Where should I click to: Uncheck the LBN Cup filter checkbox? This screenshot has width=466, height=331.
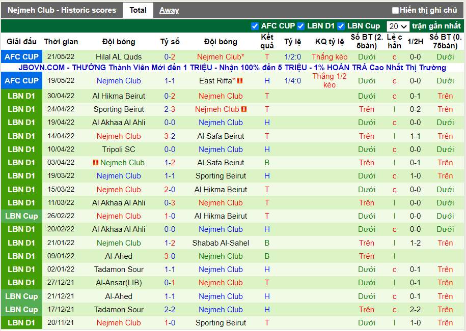coord(341,26)
